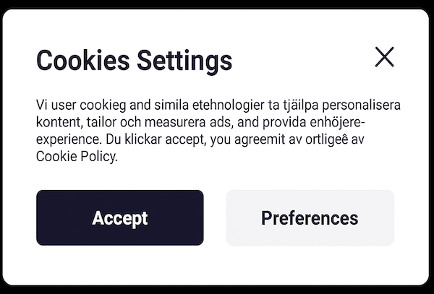Dismiss the cookie banner with X
The height and width of the screenshot is (294, 434).
[x=384, y=57]
